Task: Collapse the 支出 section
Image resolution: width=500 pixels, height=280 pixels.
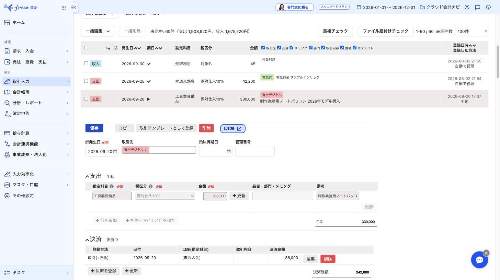Action: point(87,176)
